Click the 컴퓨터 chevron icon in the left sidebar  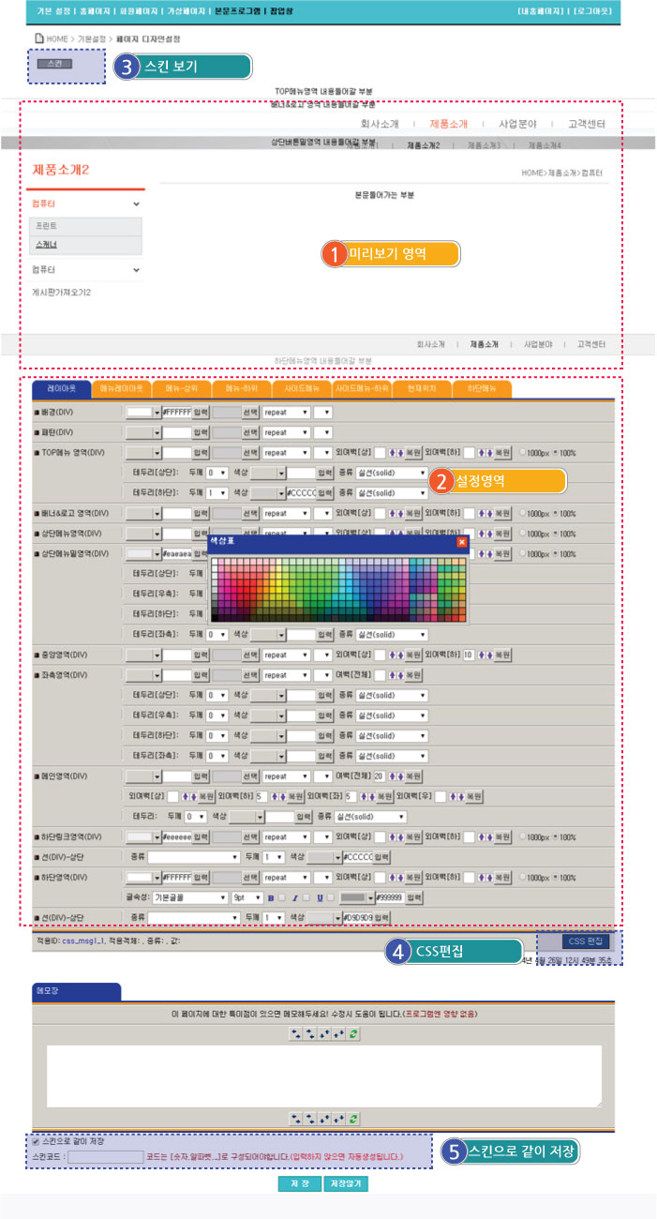[136, 203]
